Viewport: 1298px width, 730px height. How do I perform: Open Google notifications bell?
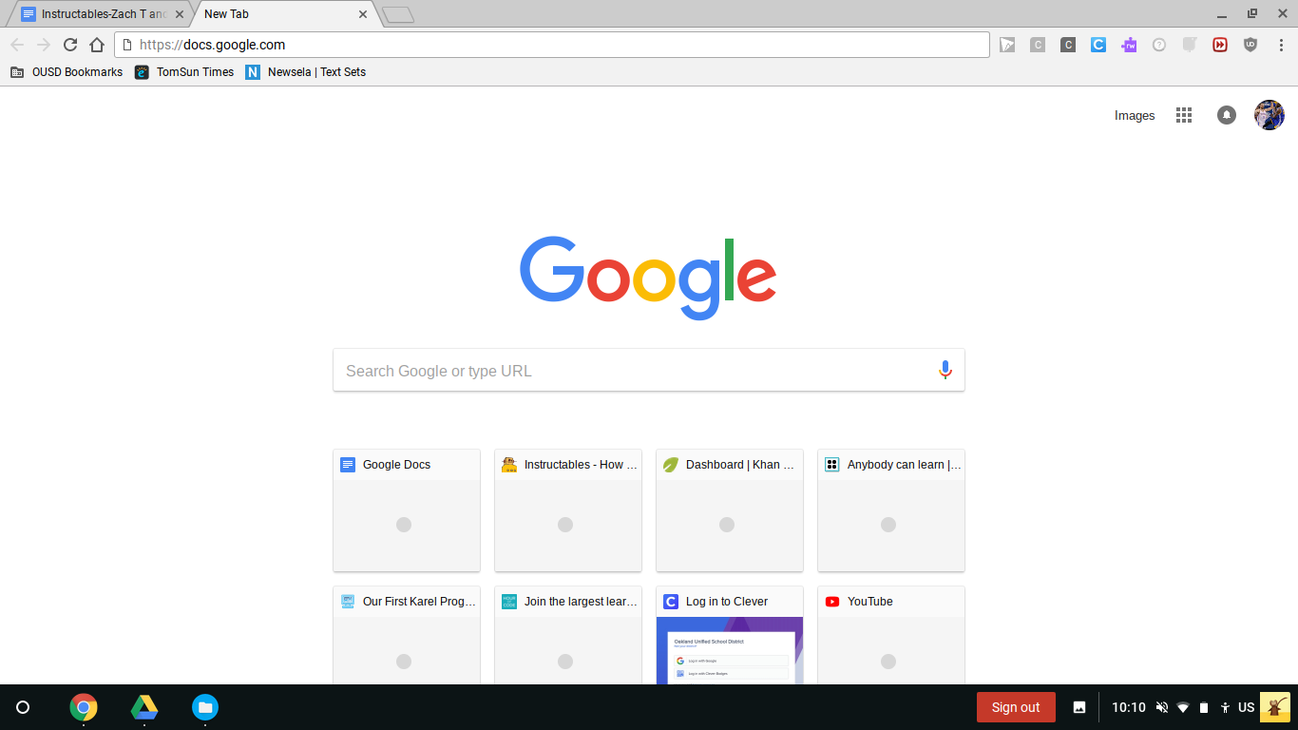[1227, 115]
